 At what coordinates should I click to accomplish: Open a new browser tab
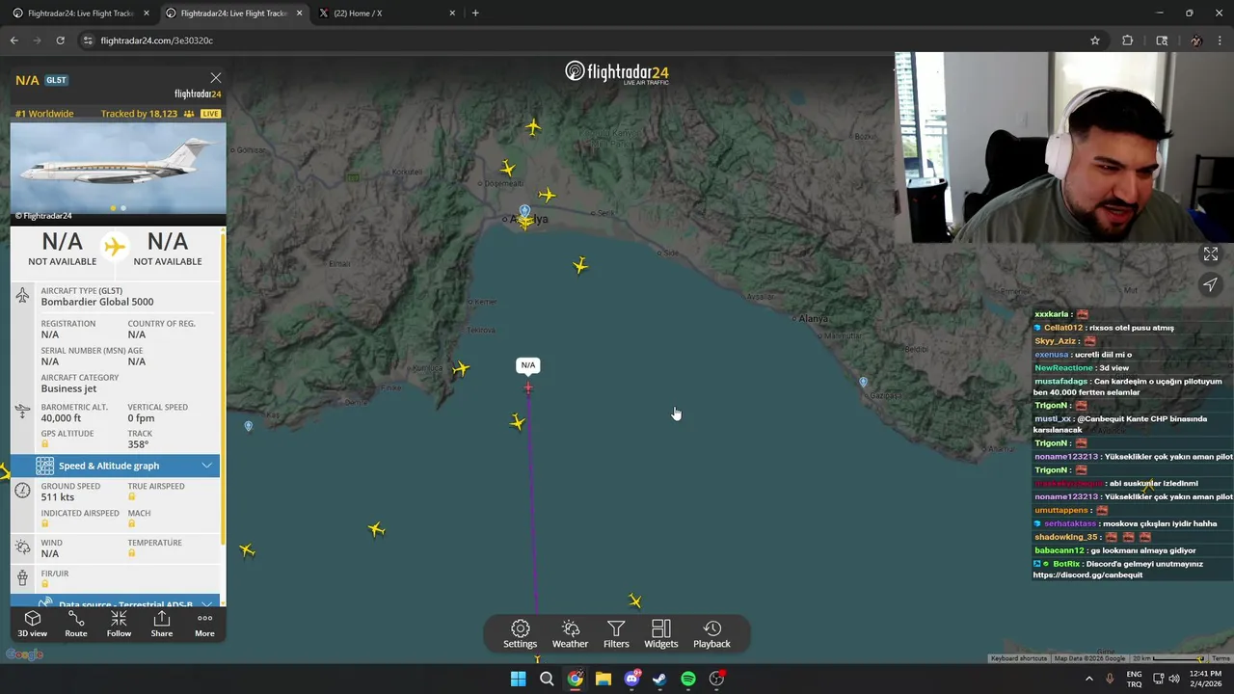(475, 13)
